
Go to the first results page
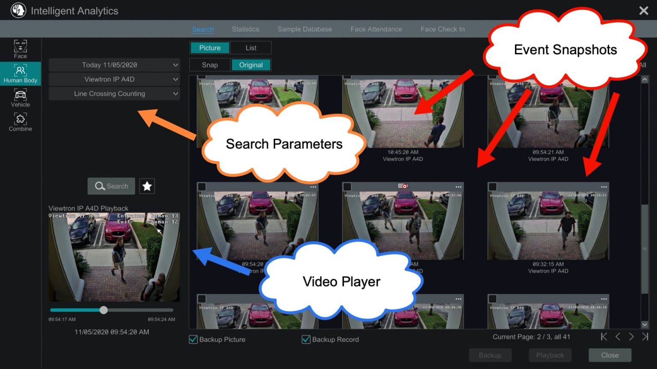tap(604, 337)
